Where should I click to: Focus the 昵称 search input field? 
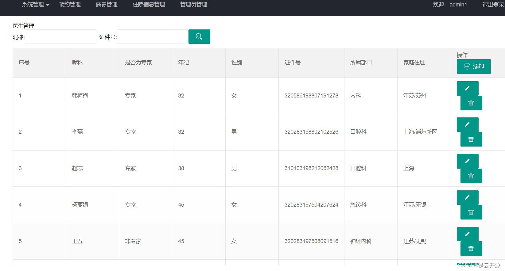60,37
